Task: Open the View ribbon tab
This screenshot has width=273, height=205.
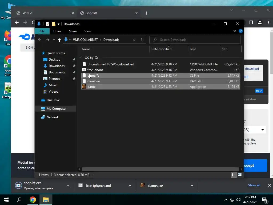Action: coord(88,31)
